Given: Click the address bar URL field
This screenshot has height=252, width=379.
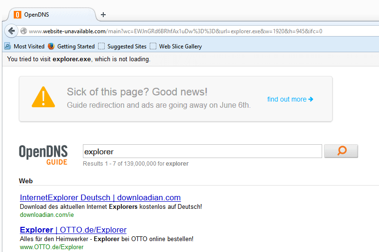Looking at the screenshot, I should (x=175, y=31).
